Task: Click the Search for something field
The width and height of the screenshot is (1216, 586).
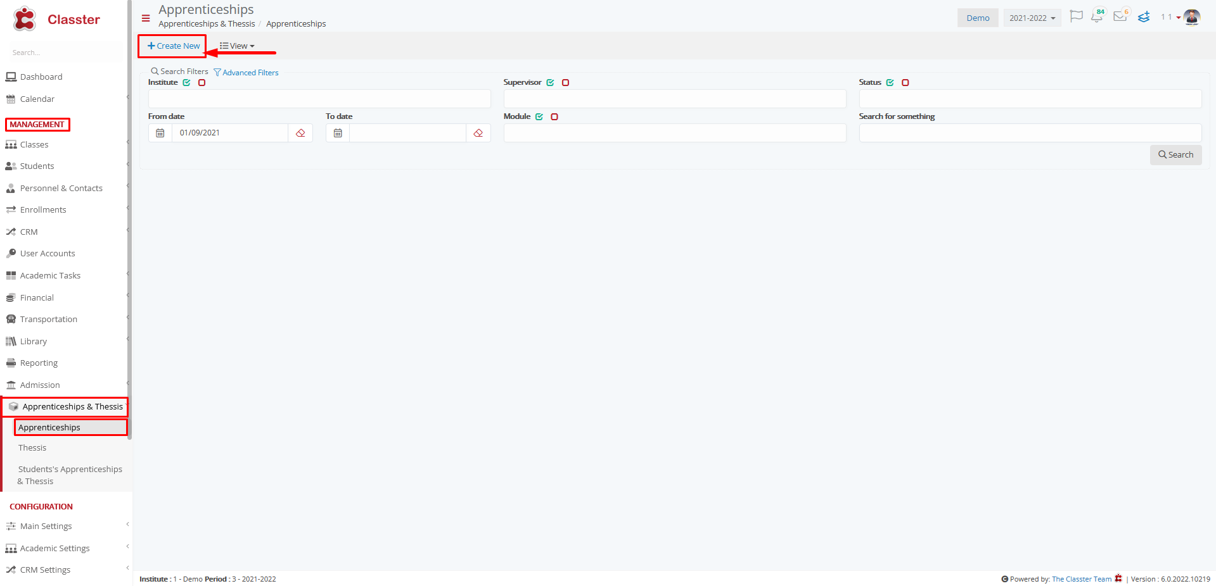Action: [1030, 133]
